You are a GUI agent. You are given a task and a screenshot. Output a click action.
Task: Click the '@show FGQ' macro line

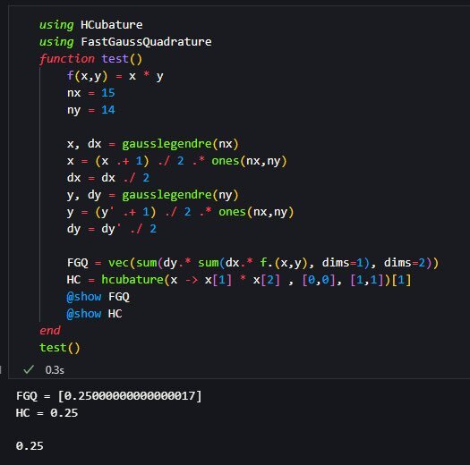click(x=98, y=297)
